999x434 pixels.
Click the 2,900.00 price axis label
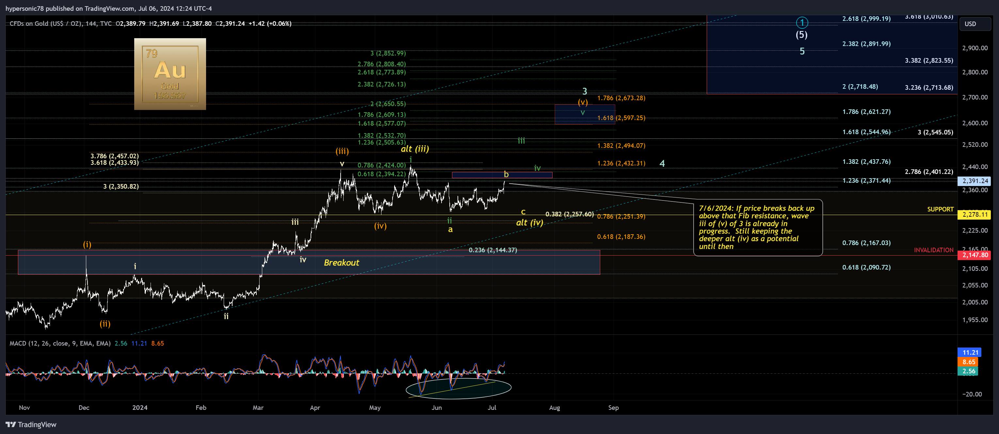click(x=975, y=48)
